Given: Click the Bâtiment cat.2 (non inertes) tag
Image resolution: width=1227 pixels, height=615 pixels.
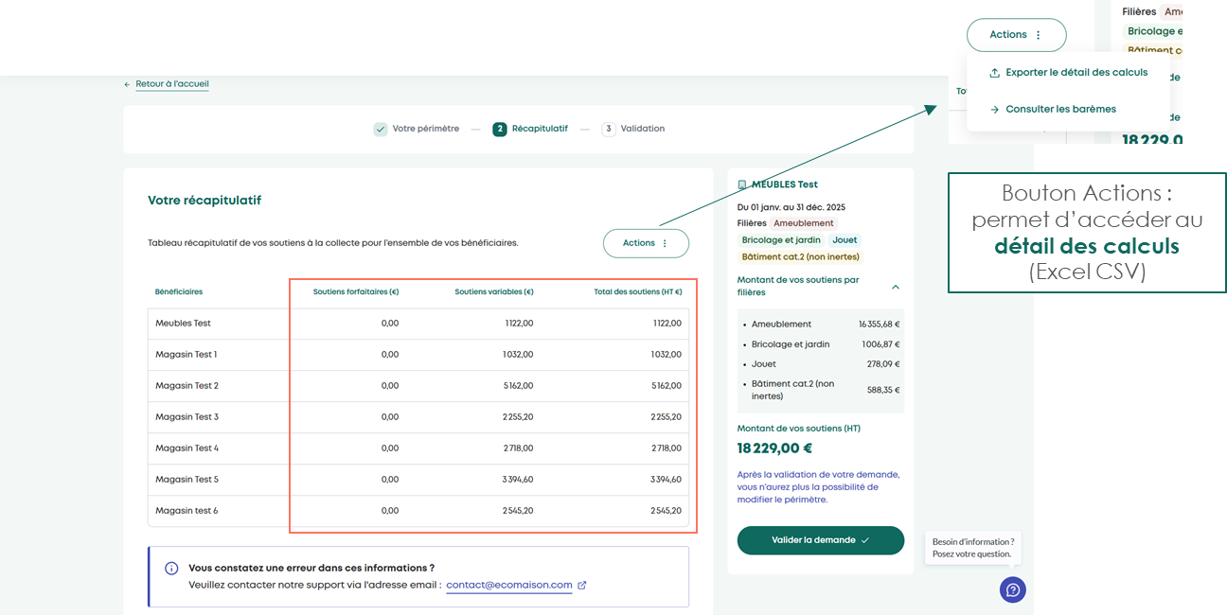Looking at the screenshot, I should (x=800, y=257).
